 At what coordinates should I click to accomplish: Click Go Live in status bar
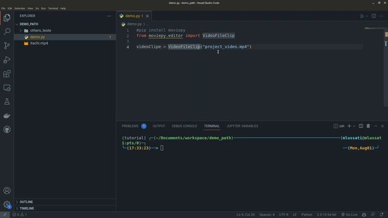click(349, 214)
